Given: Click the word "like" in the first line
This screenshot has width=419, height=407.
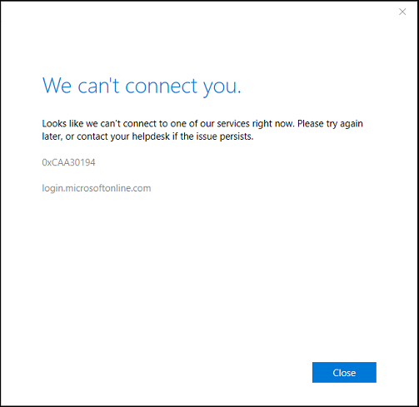Looking at the screenshot, I should 76,123.
